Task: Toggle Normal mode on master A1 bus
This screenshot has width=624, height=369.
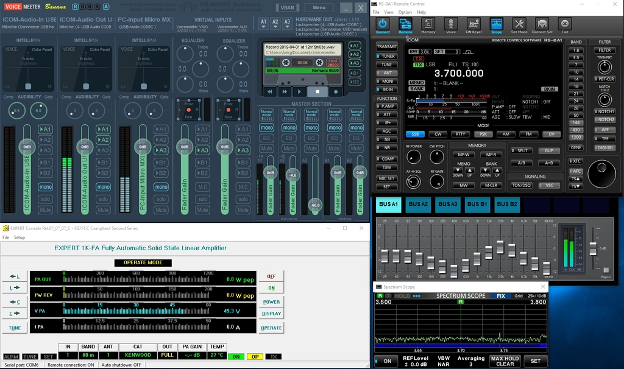Action: pos(267,114)
